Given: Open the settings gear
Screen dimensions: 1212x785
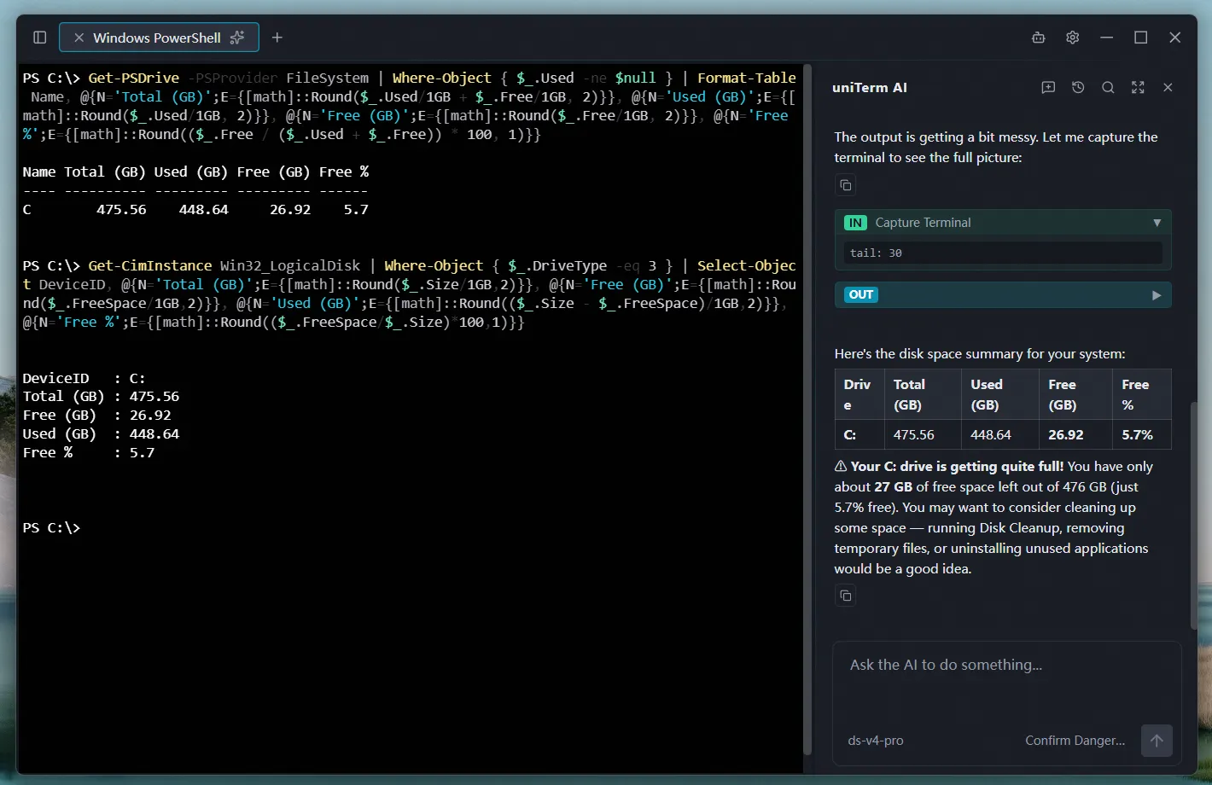Looking at the screenshot, I should pyautogui.click(x=1073, y=38).
